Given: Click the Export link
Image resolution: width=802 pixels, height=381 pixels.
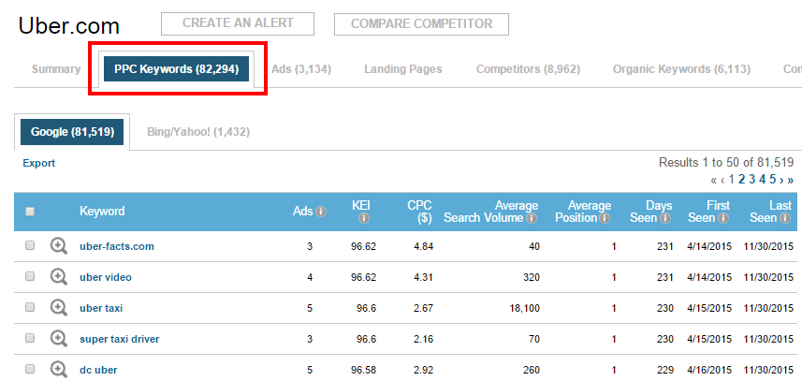Looking at the screenshot, I should click(39, 163).
